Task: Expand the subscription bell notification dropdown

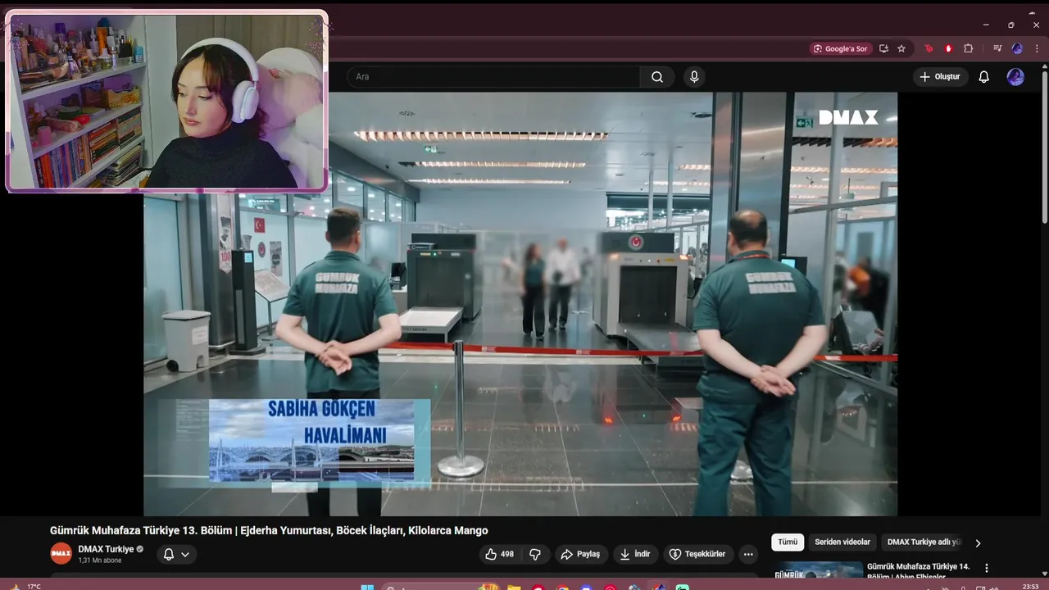Action: pos(176,554)
